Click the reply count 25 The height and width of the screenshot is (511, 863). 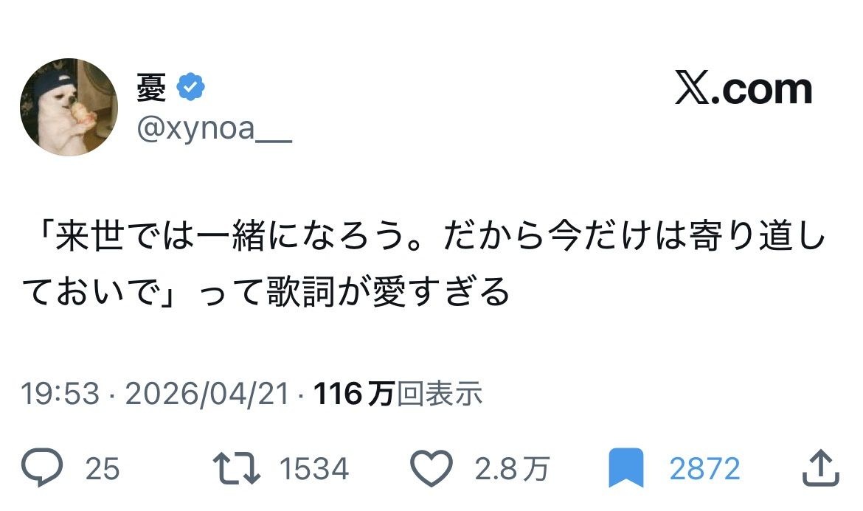coord(103,469)
